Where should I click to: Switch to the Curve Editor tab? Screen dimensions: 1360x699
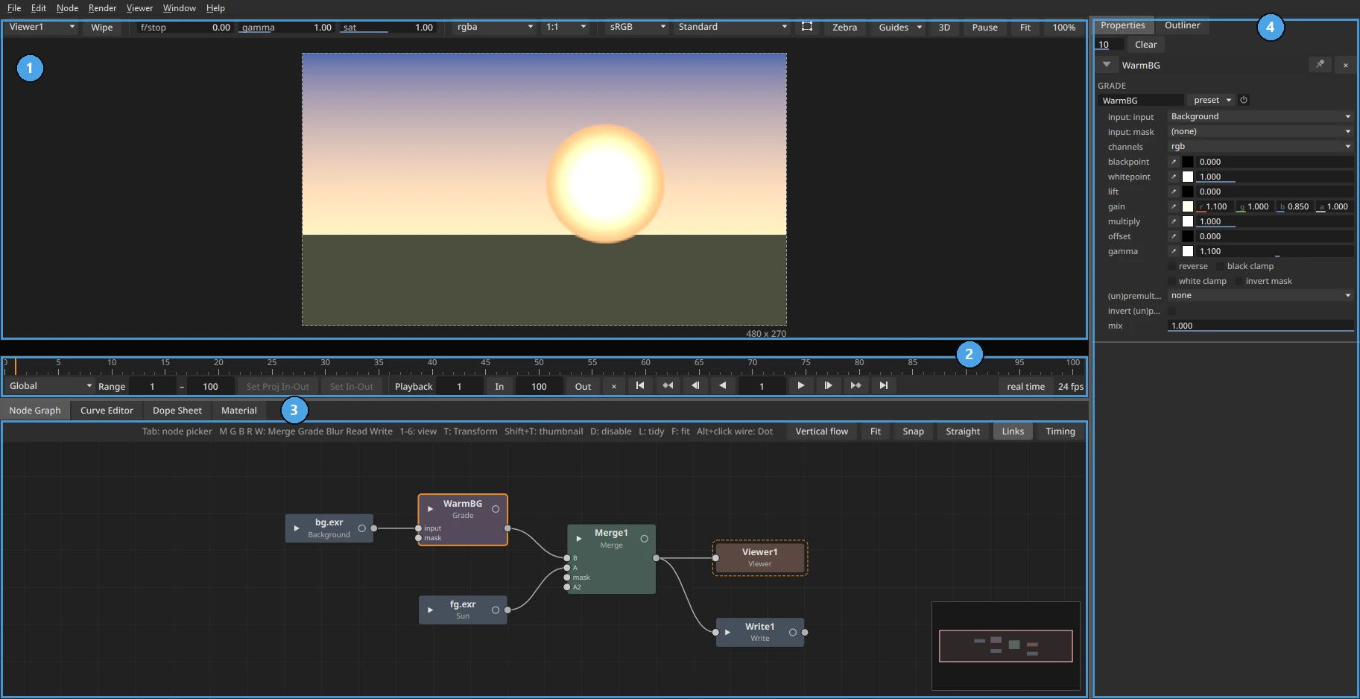coord(107,411)
